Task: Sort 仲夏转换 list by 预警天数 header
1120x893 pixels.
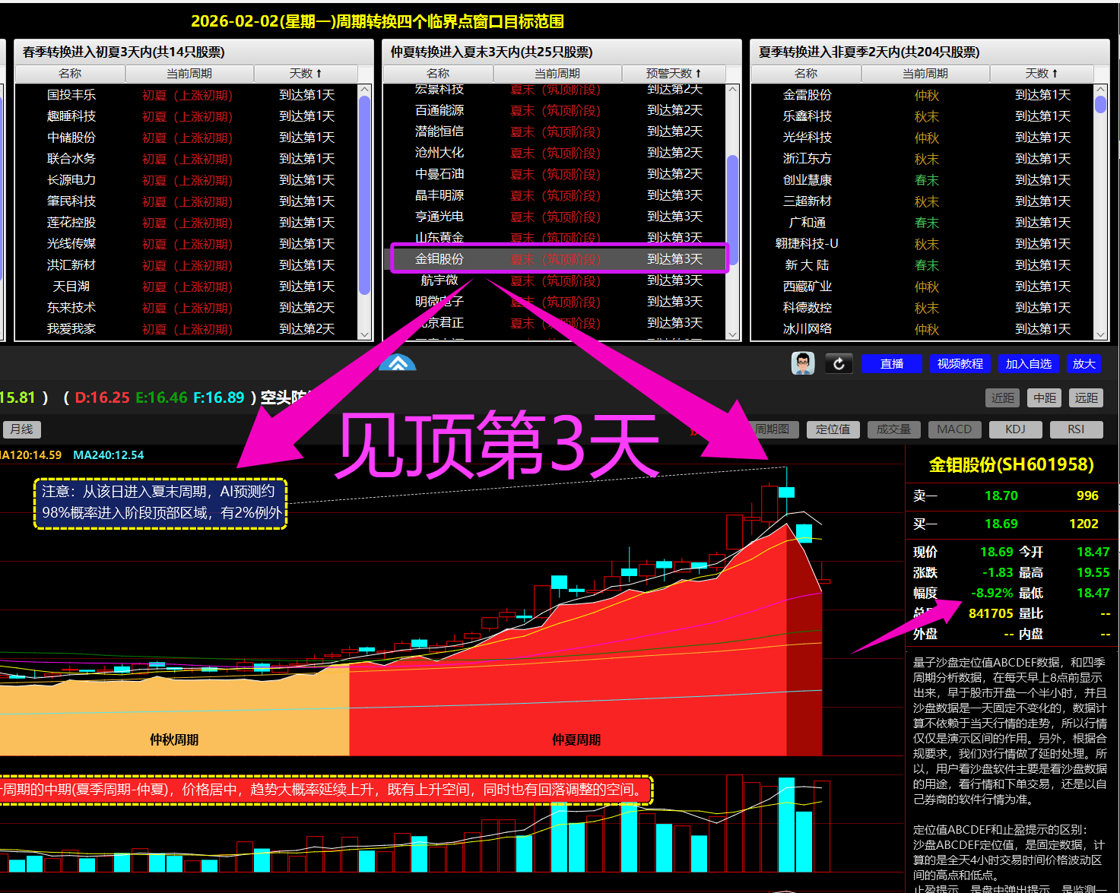Action: click(673, 74)
